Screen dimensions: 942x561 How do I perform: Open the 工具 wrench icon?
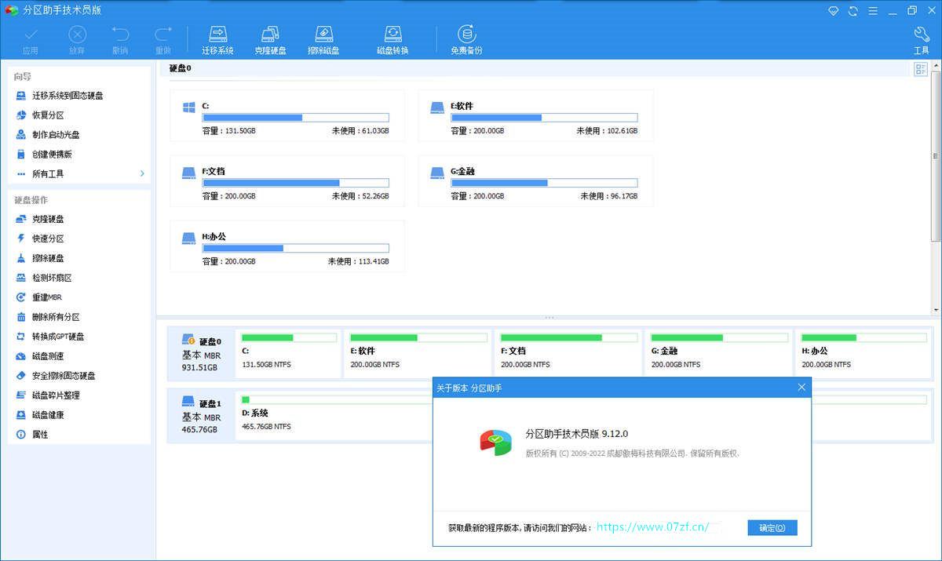coord(921,39)
